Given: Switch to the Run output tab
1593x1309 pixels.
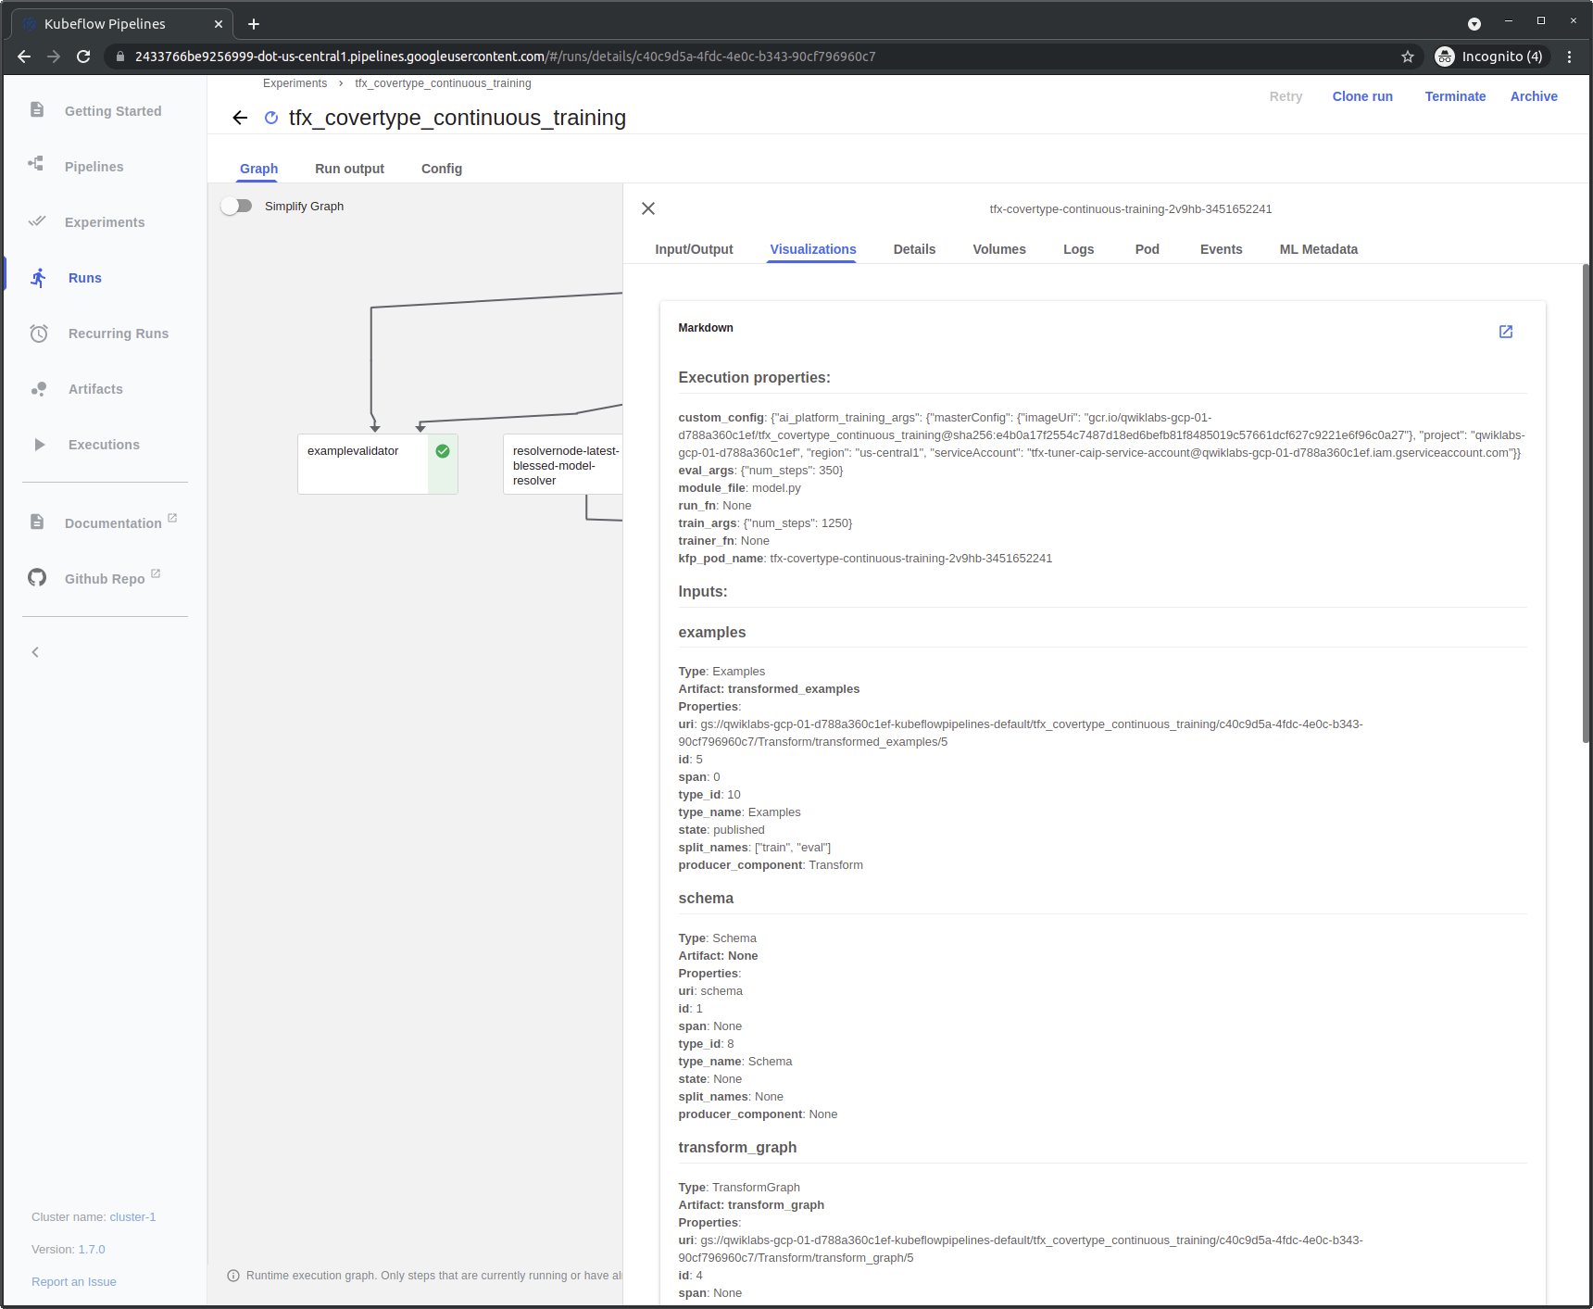Looking at the screenshot, I should pyautogui.click(x=349, y=169).
